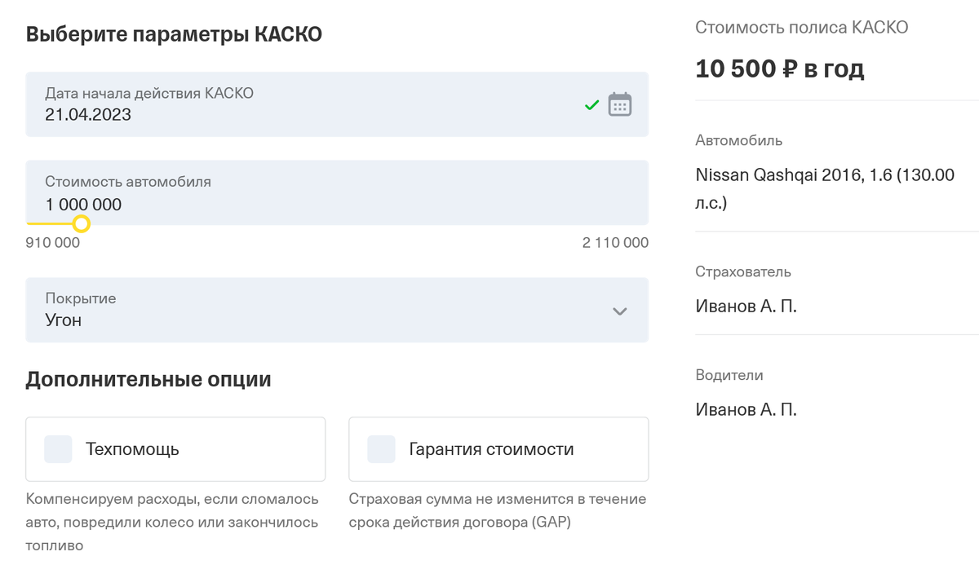
Task: Open the calendar date picker icon
Action: tap(620, 105)
